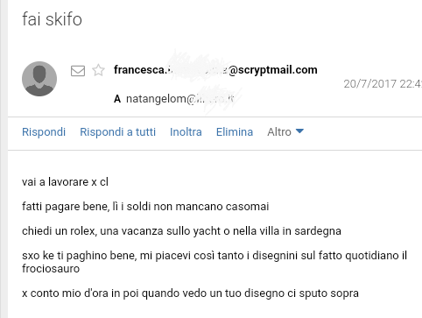Click the last line ending 'sputo sopra'
Image resolution: width=422 pixels, height=318 pixels.
point(190,293)
